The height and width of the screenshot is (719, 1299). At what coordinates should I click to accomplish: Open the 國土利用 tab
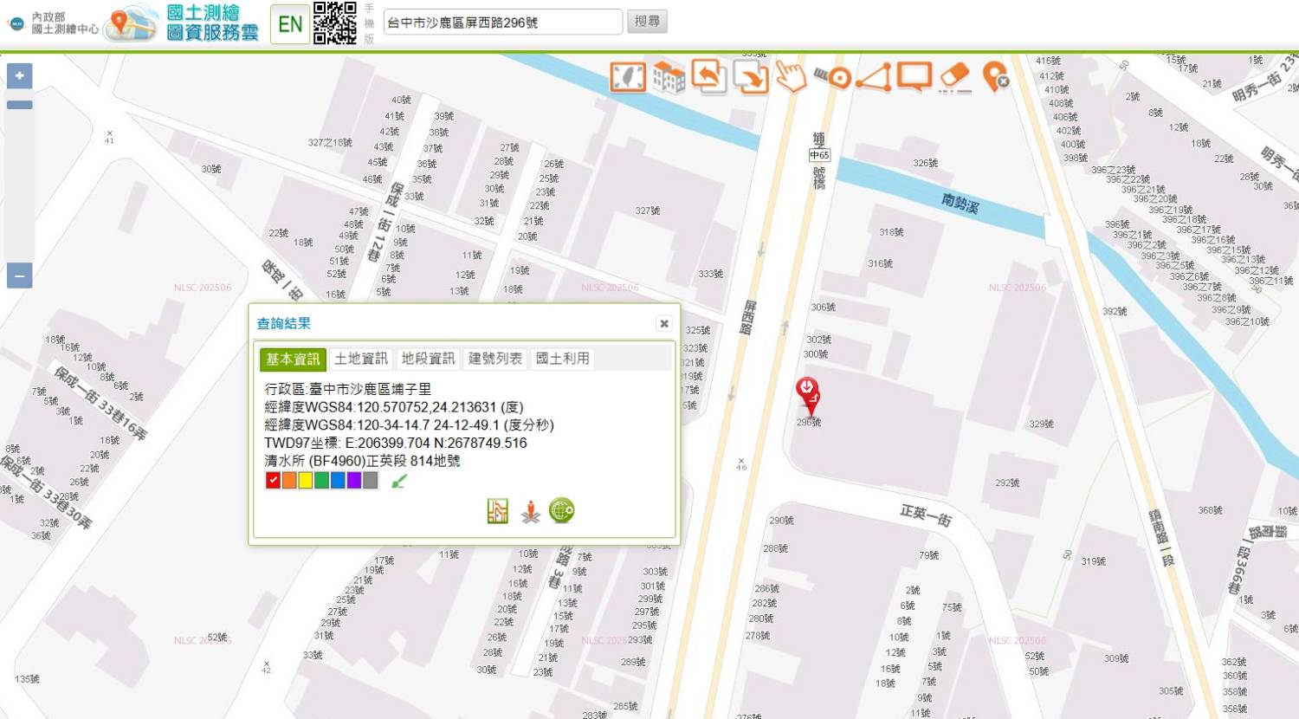(x=562, y=359)
